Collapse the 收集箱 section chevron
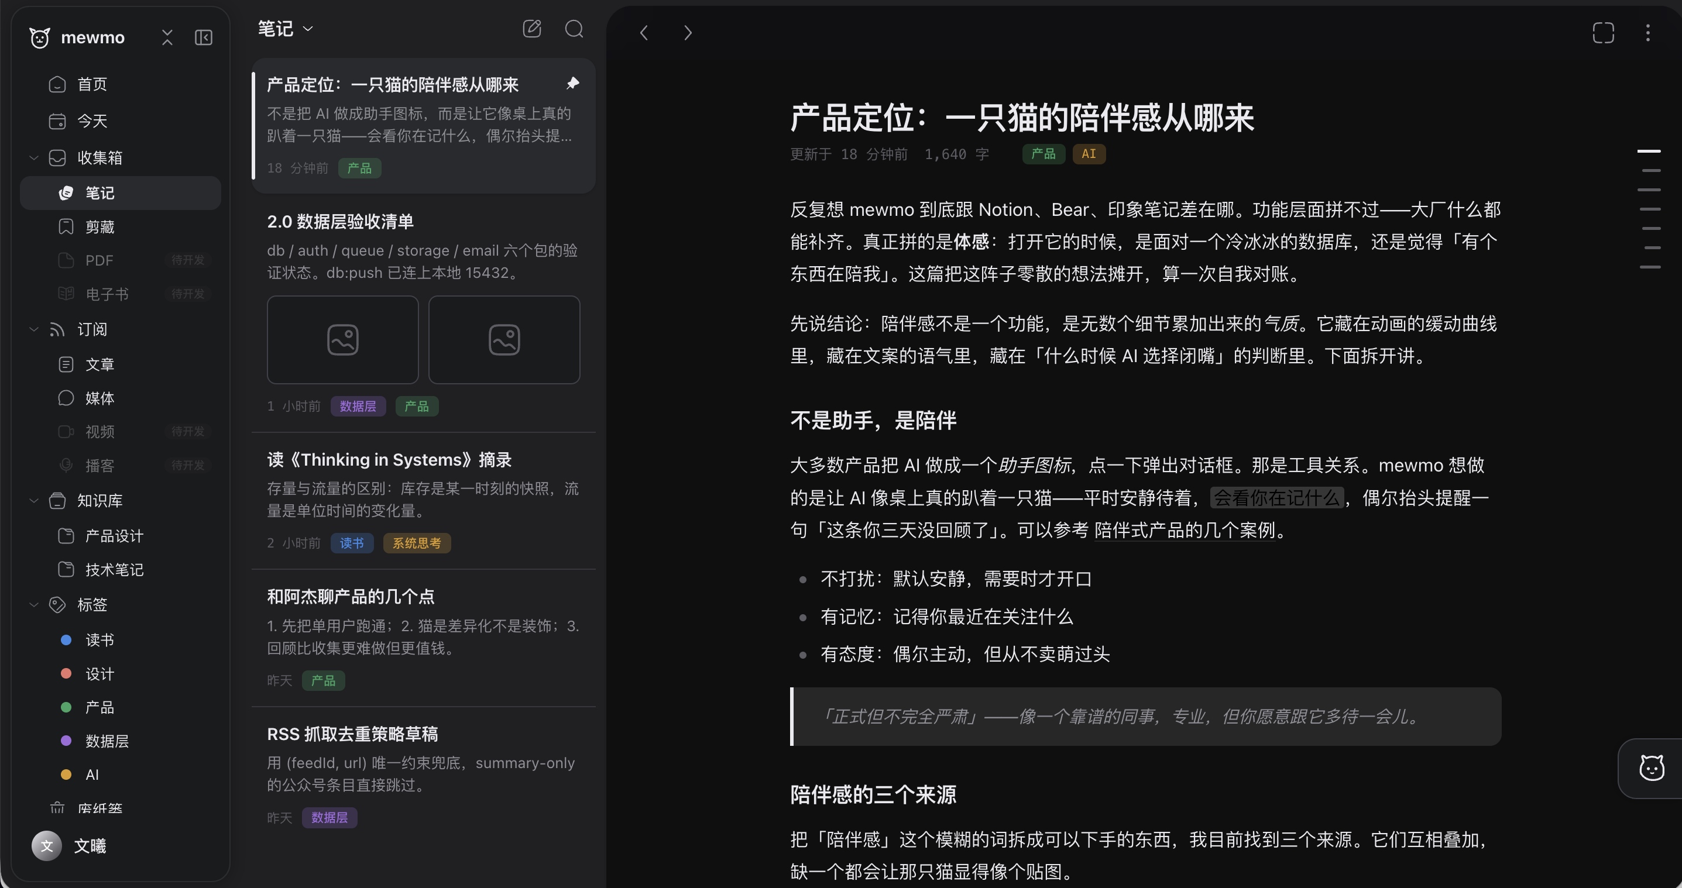Screen dimensions: 1682x888 click(34, 158)
